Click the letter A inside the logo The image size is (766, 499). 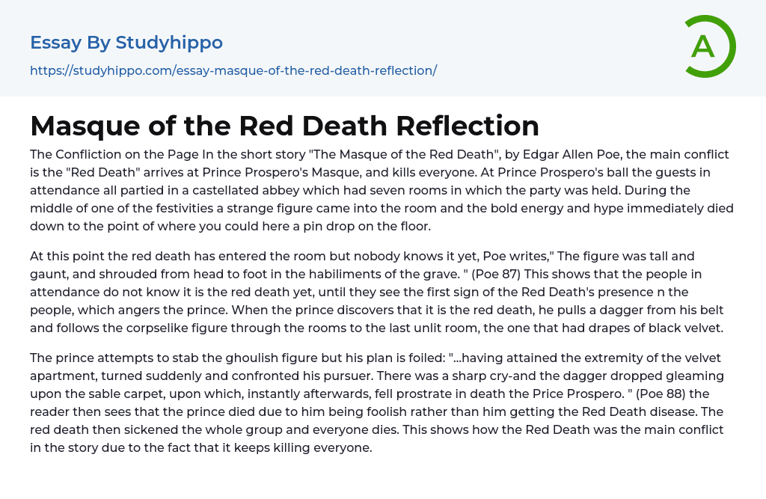pyautogui.click(x=702, y=47)
